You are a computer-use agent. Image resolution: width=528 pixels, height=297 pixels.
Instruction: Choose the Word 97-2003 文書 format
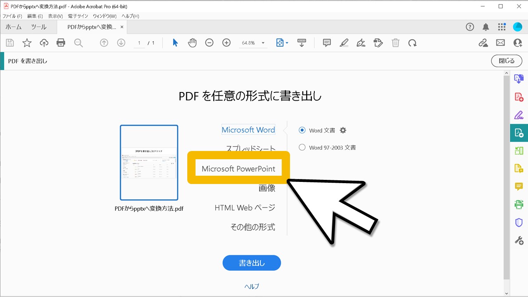coord(302,147)
